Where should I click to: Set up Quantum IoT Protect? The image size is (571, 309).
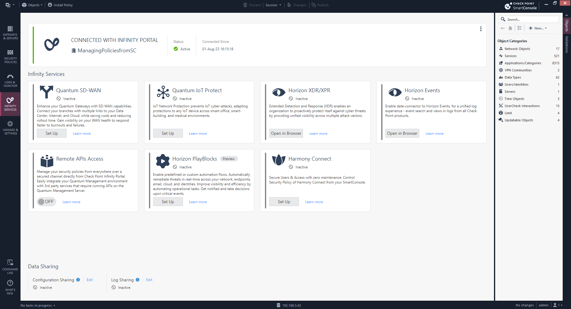(x=168, y=133)
